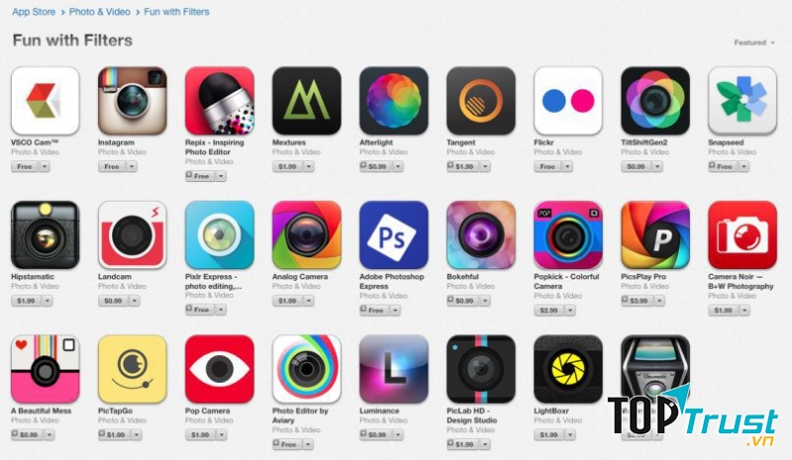Expand dropdown arrow beside Landcam price
This screenshot has height=460, width=792.
coord(135,301)
